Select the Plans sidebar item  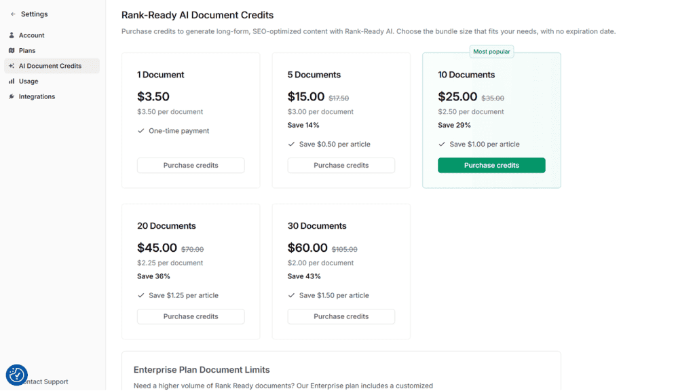pos(27,51)
